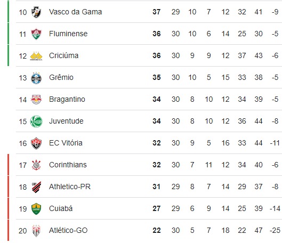Click the Atlético-GO club crest
Image resolution: width=282 pixels, height=243 pixels.
36,231
